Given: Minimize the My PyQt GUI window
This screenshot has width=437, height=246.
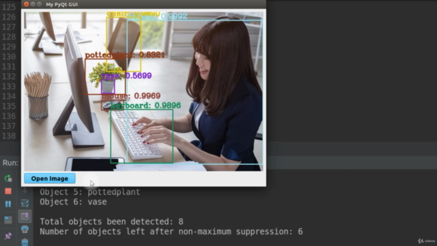Looking at the screenshot, I should (x=33, y=4).
